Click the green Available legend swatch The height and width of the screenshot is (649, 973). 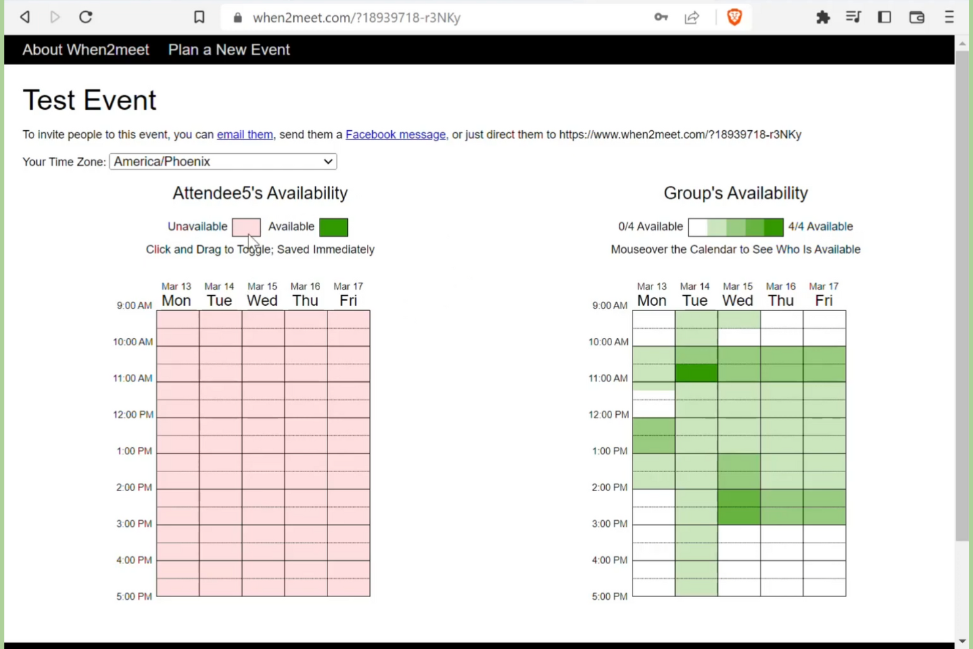[x=333, y=227]
